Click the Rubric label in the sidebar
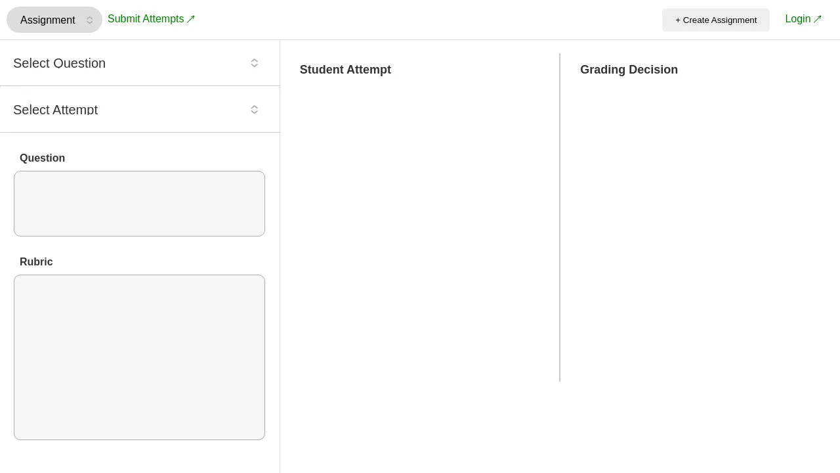 (36, 261)
